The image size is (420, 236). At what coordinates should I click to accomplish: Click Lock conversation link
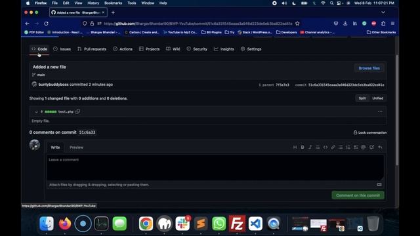[x=370, y=132]
